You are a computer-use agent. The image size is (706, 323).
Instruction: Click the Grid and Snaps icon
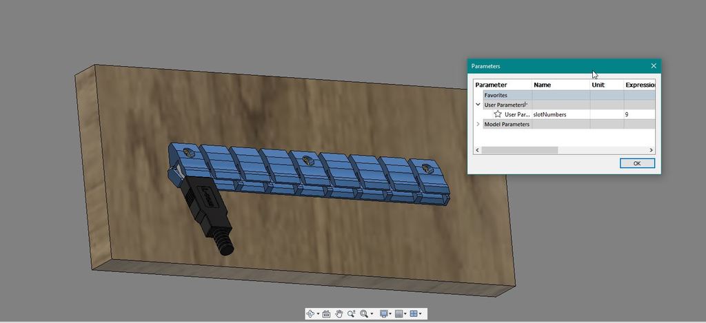399,314
